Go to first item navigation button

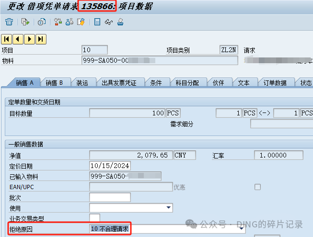[x=7, y=39]
